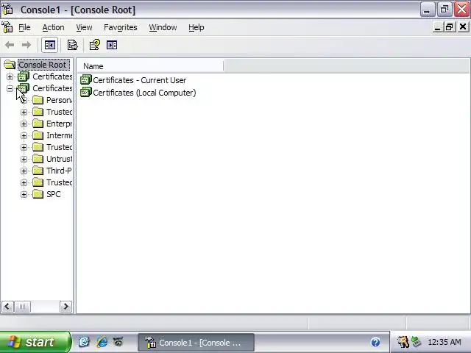Click the Console1 title bar system icon
This screenshot has width=471, height=353.
click(8, 10)
